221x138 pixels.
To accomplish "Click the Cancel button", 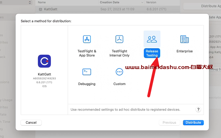I will (31, 123).
